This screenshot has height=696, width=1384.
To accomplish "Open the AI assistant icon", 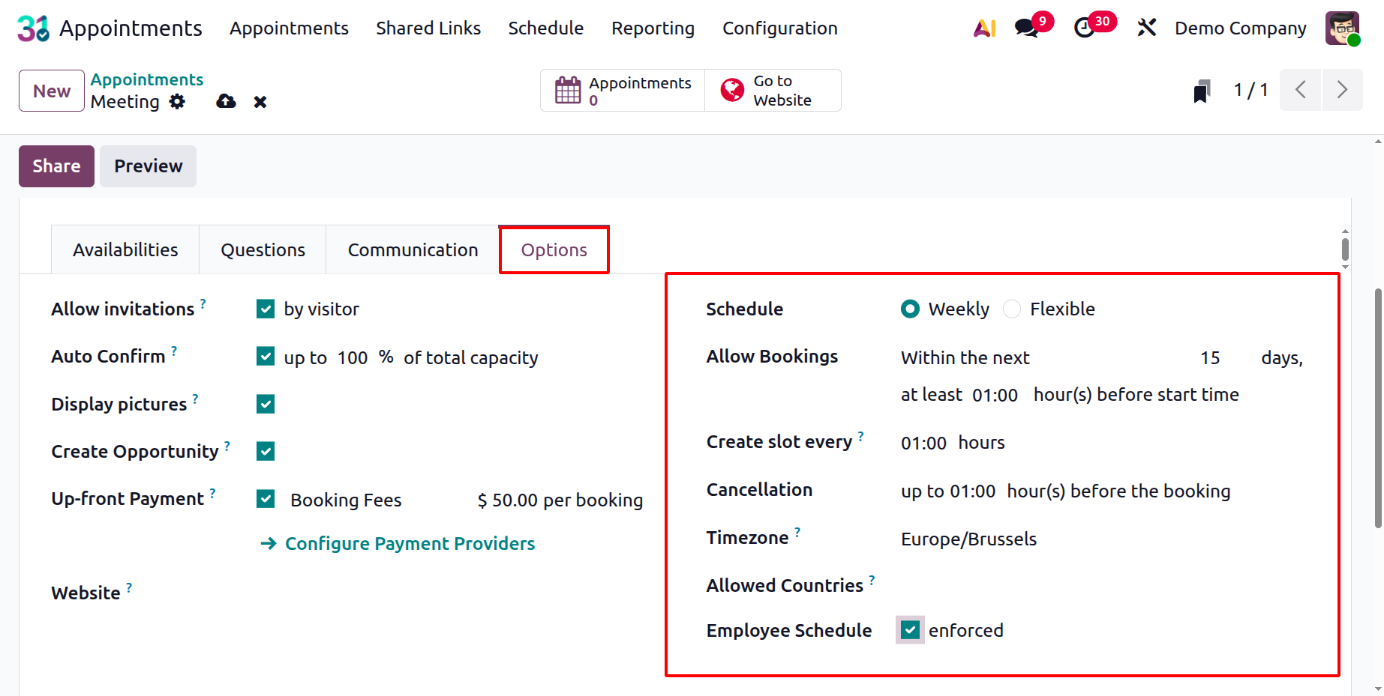I will coord(983,28).
